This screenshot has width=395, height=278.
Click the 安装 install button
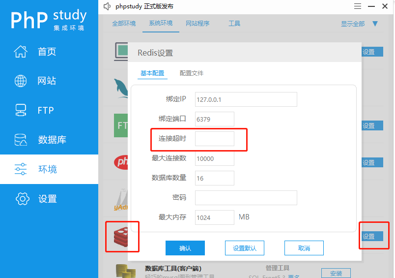coord(336,273)
